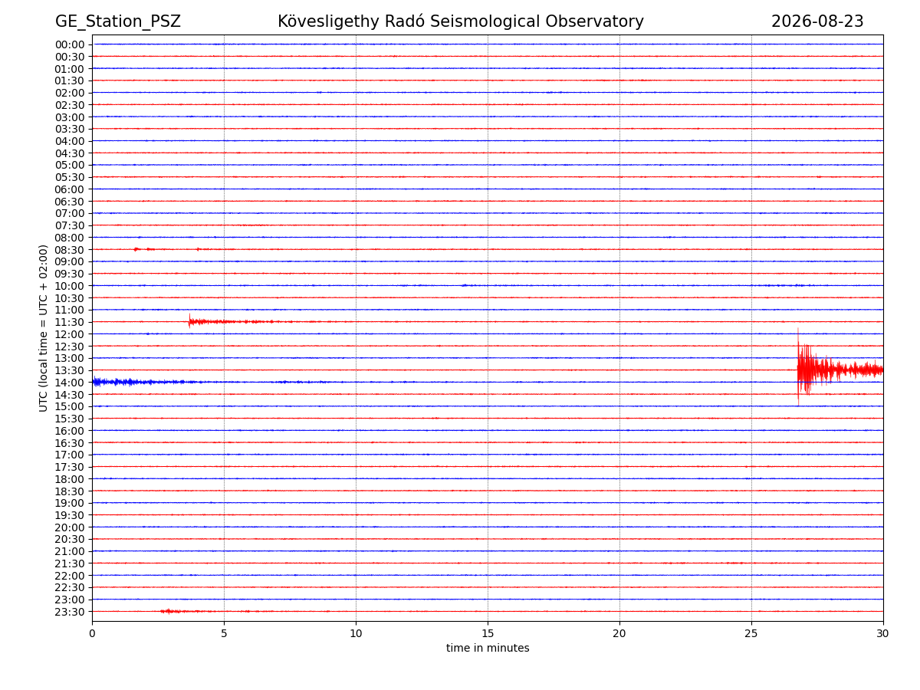Click the 23:30 time row label
The height and width of the screenshot is (690, 920).
[x=70, y=612]
